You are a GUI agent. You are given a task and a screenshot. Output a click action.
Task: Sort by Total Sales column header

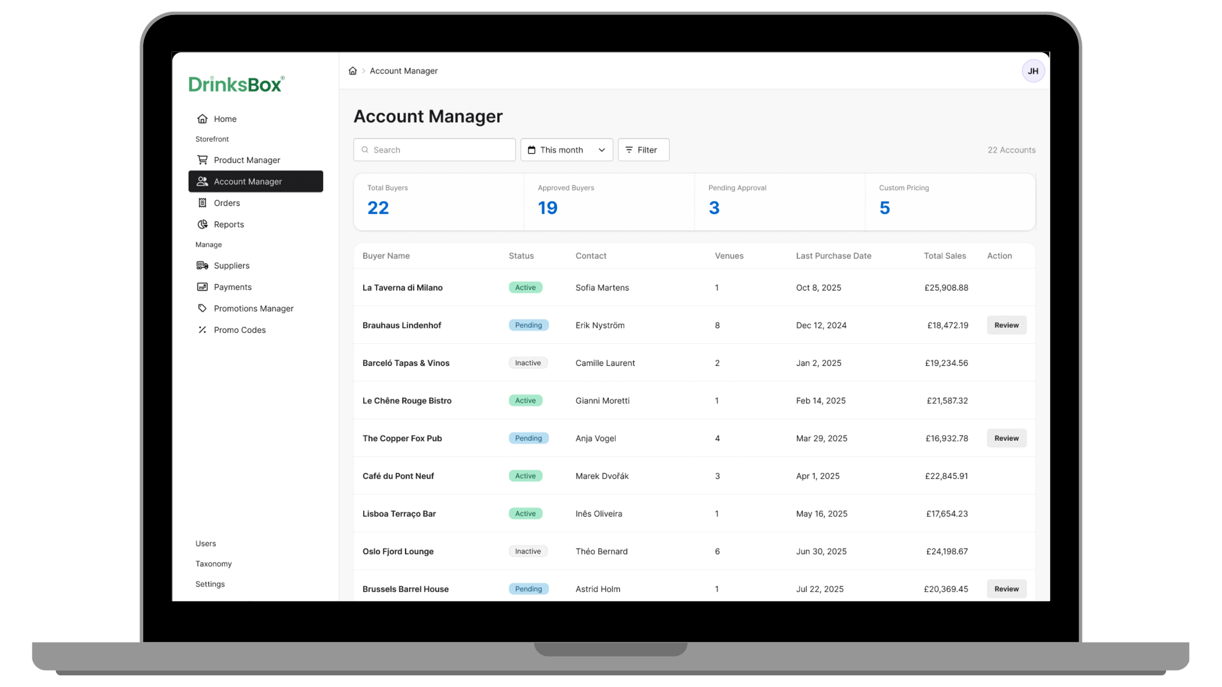coord(944,256)
